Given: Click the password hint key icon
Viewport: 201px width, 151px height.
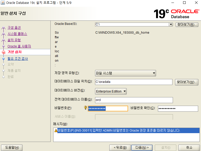Looking at the screenshot, I should (85, 108).
